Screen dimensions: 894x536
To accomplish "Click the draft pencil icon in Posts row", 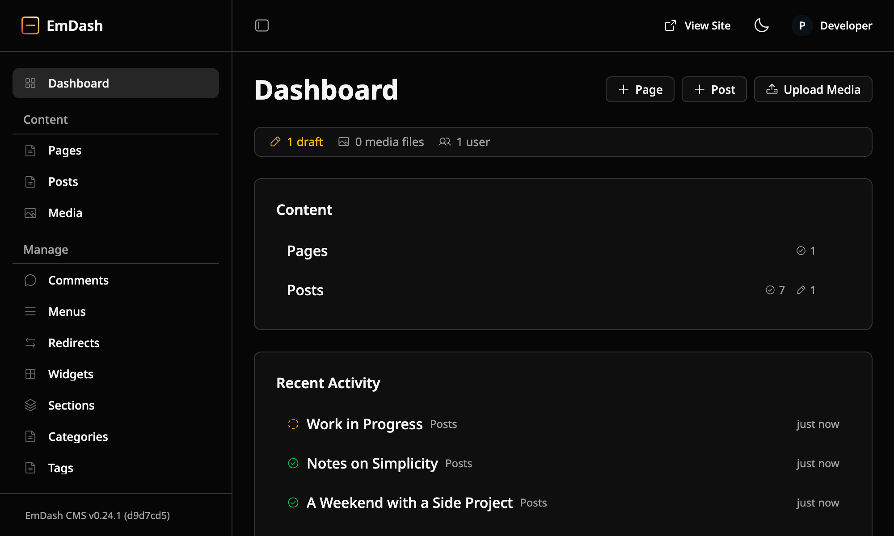I will click(x=801, y=290).
